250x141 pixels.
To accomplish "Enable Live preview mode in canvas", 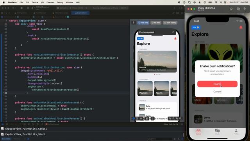I will (x=134, y=118).
